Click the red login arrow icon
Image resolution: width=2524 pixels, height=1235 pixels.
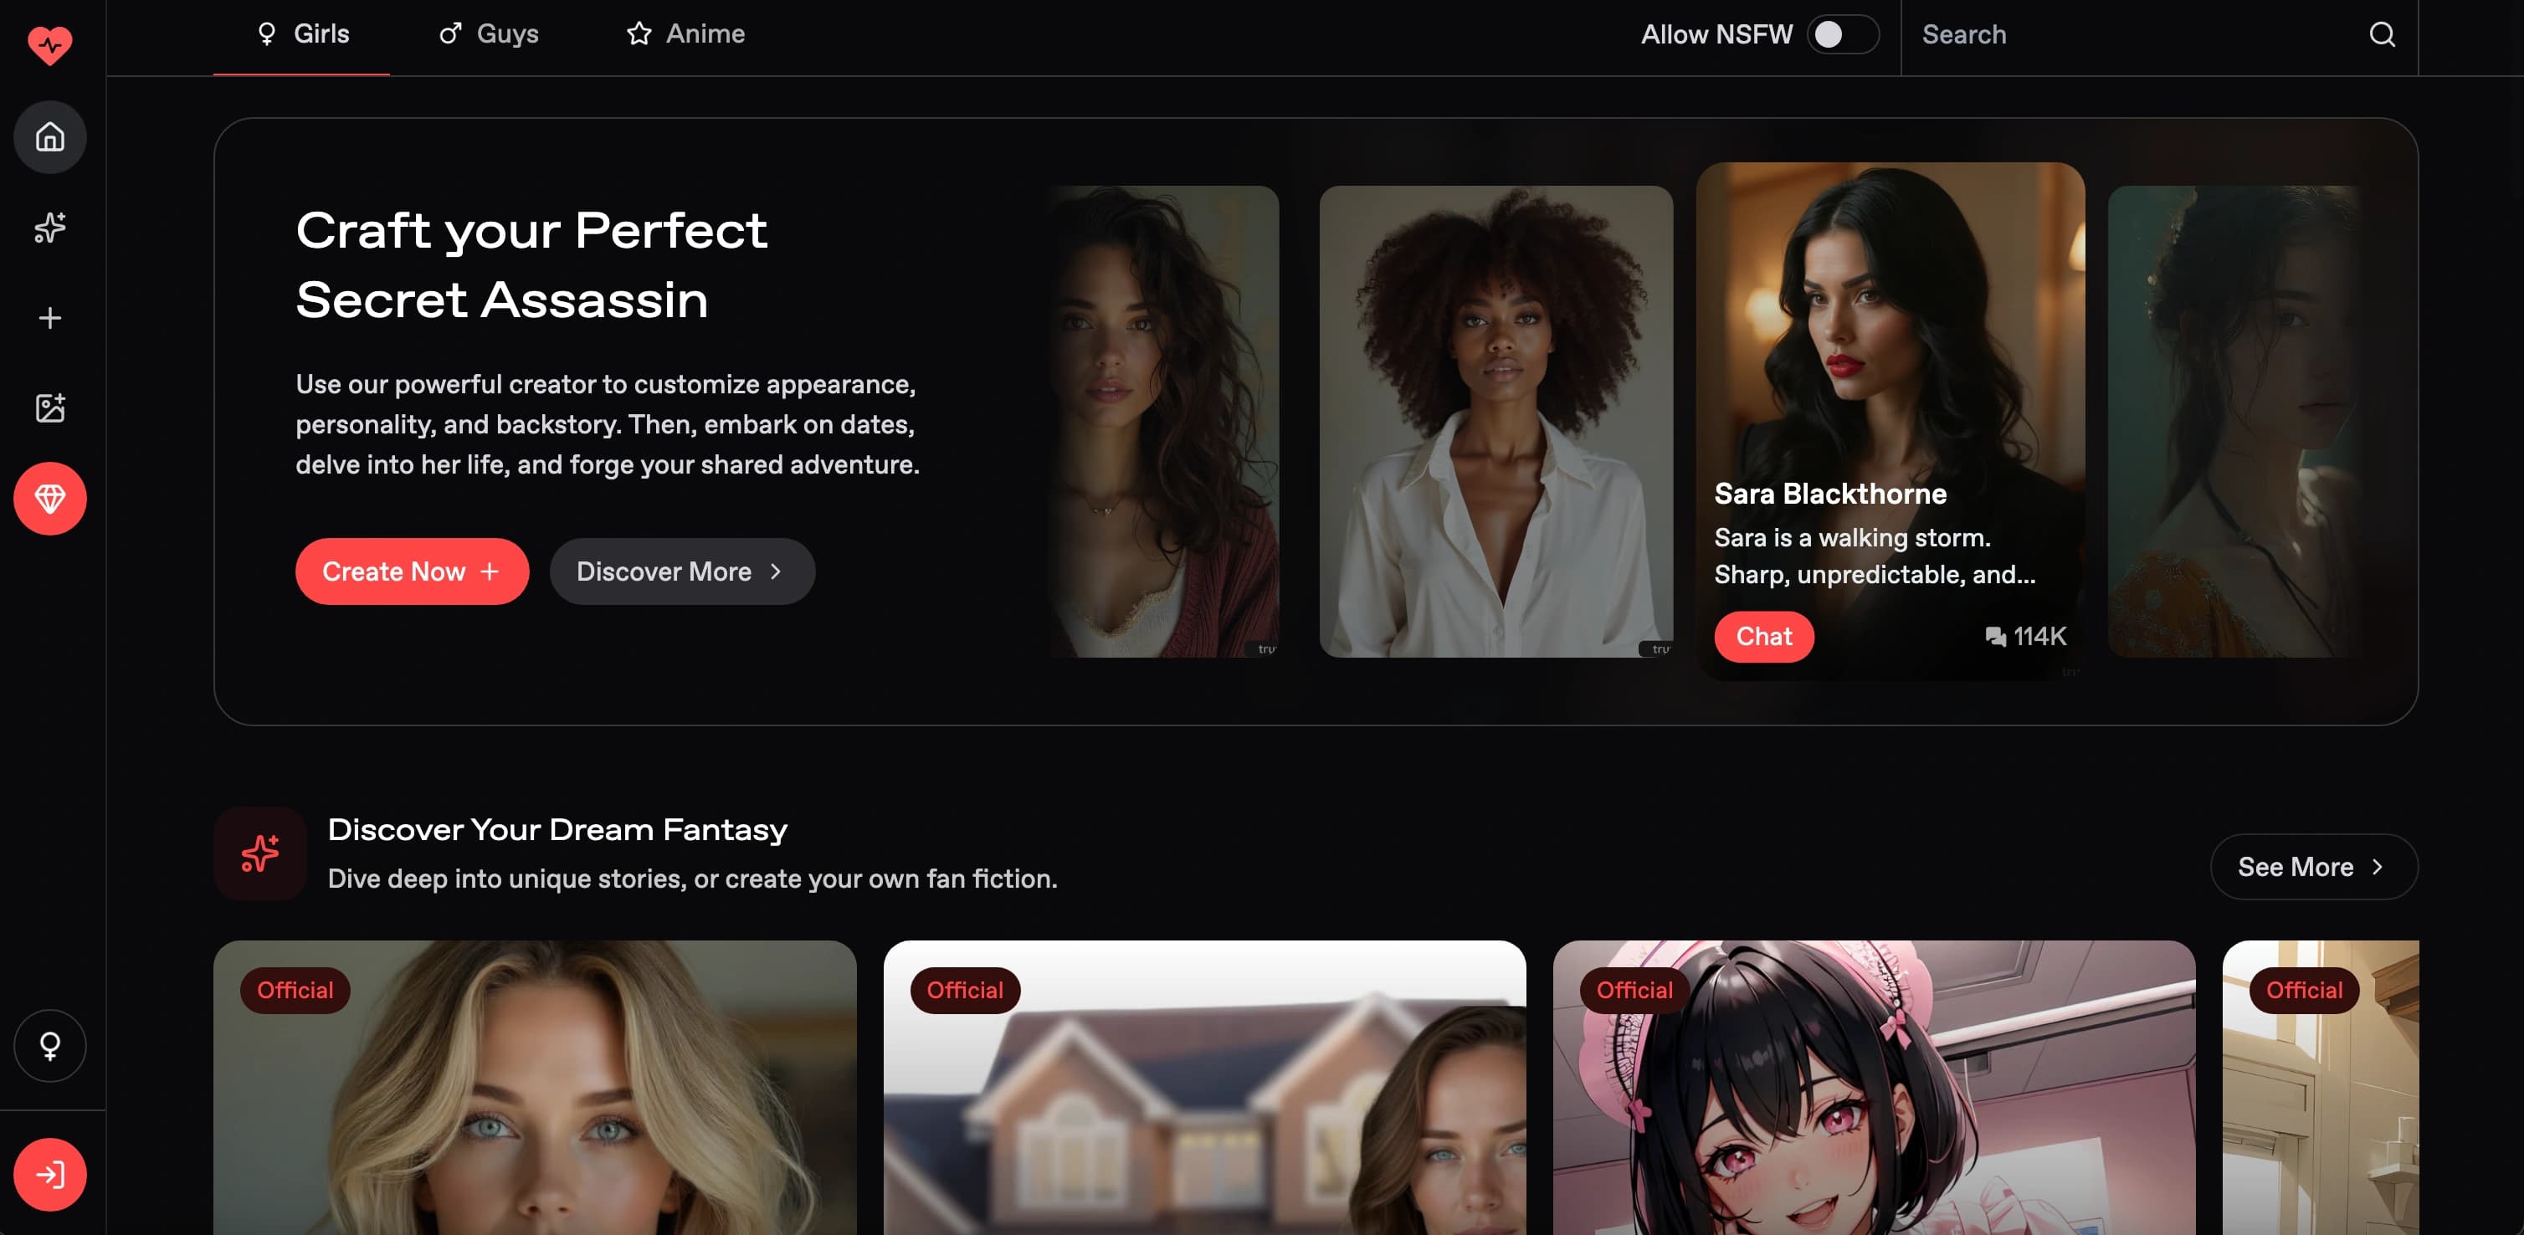coord(49,1174)
